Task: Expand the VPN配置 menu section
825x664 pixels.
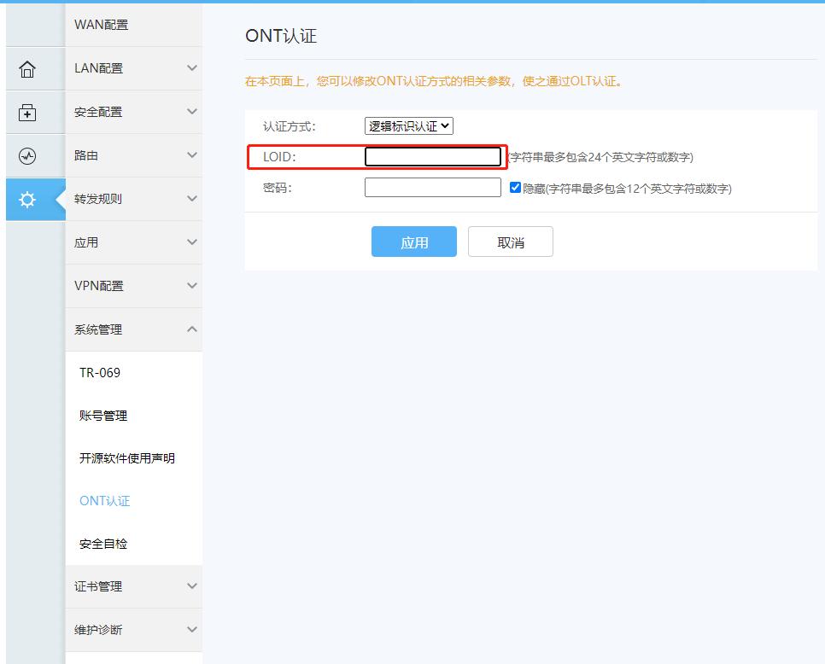Action: click(x=134, y=285)
